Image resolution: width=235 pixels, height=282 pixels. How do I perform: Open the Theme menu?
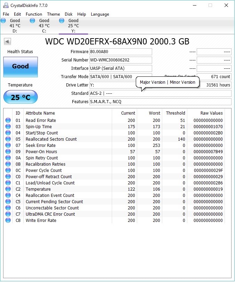(x=53, y=14)
